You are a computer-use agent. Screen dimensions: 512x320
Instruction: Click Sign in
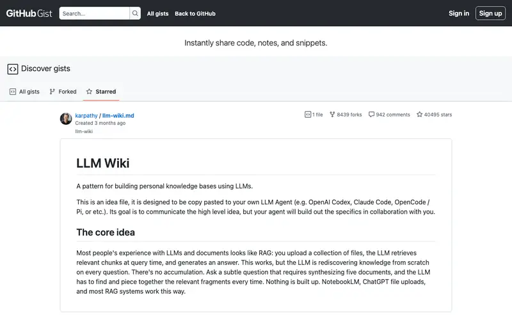459,13
